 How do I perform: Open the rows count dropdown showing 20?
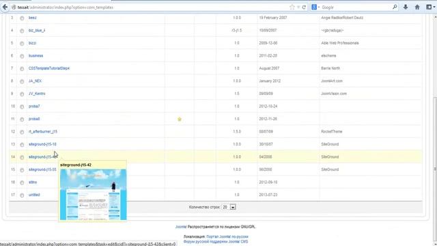[229, 207]
